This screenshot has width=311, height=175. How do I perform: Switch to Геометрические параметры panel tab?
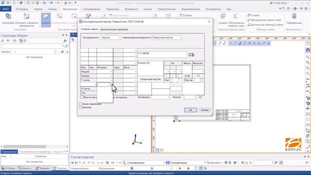point(35,152)
